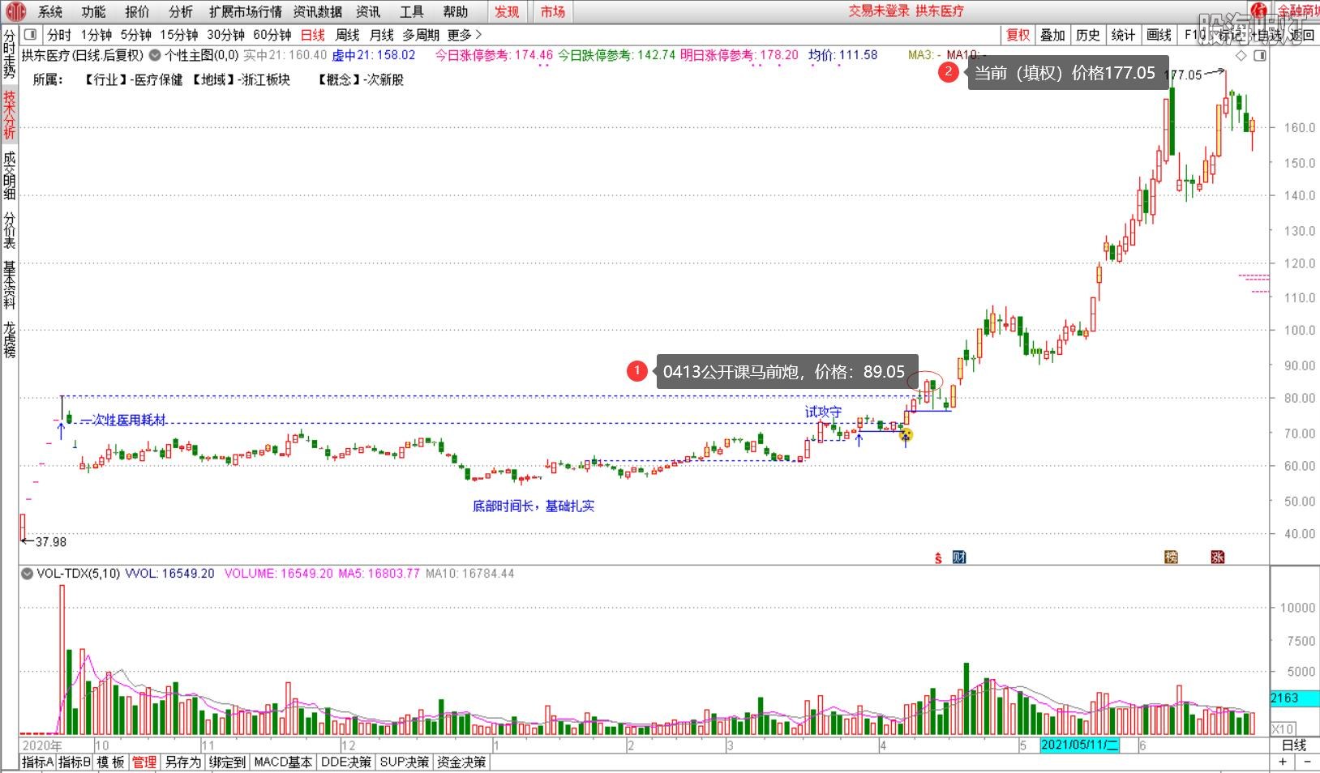Viewport: 1320px width, 773px height.
Task: Click the 画线 toolbar button
Action: pos(1159,35)
